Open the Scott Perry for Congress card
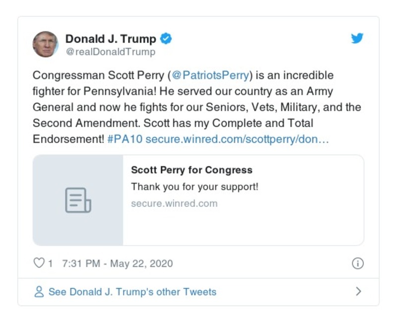Screen dimensions: 397x325 click(x=198, y=200)
